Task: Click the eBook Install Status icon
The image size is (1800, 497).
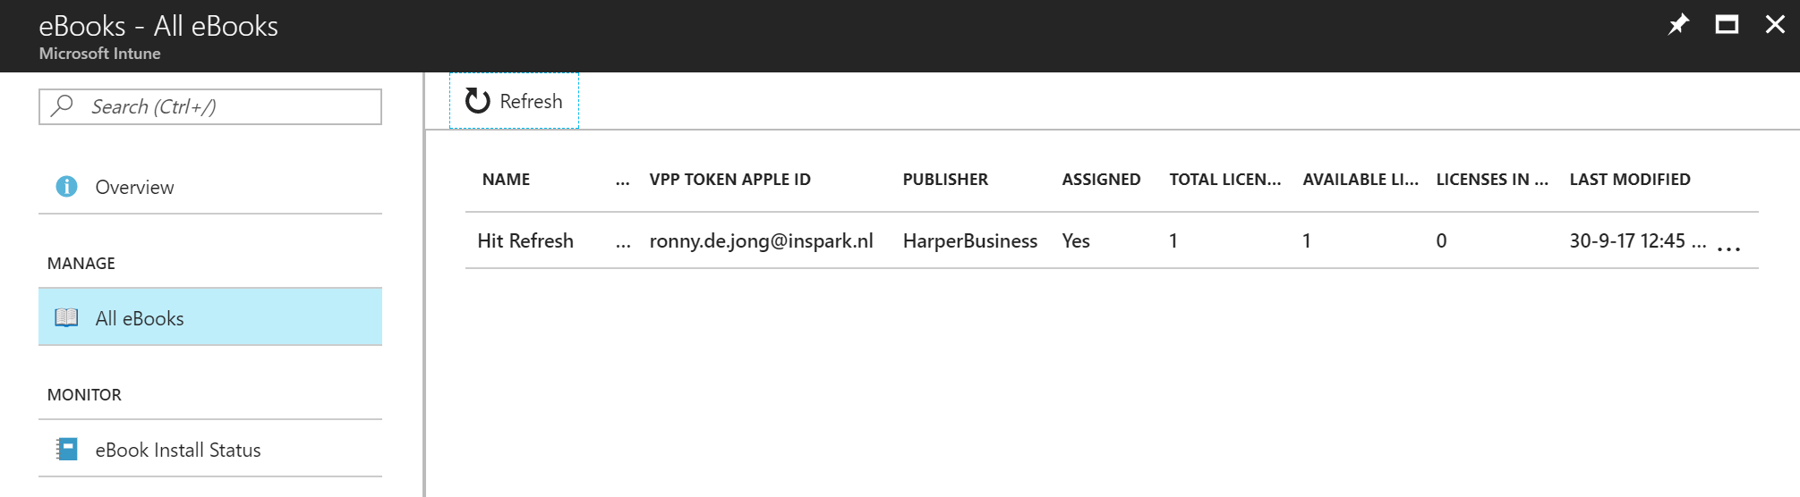Action: (x=66, y=450)
